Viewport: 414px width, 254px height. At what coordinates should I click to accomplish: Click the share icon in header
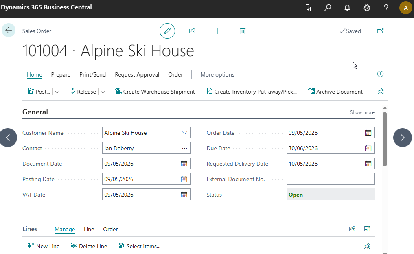pos(192,31)
